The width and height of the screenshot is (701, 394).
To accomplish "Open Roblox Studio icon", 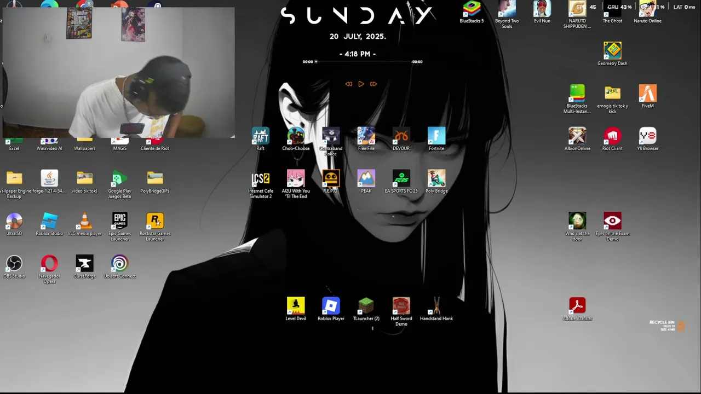I will tap(49, 223).
